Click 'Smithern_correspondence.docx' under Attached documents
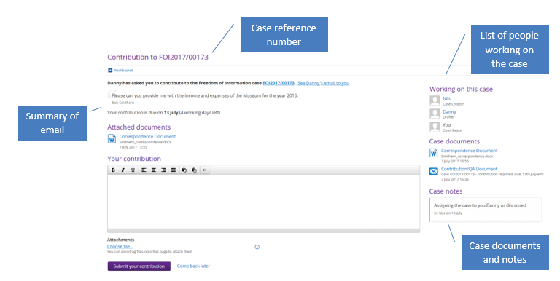Viewport: 560px width, 281px height. (x=145, y=142)
